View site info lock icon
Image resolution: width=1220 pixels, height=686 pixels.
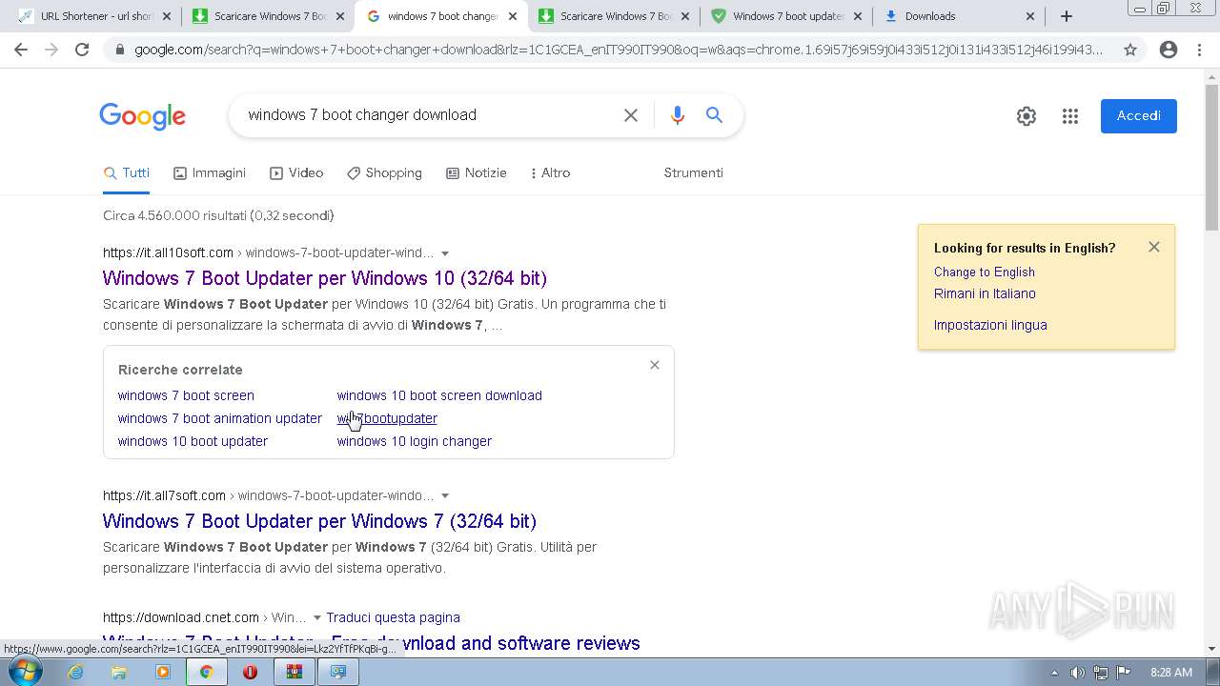(119, 50)
